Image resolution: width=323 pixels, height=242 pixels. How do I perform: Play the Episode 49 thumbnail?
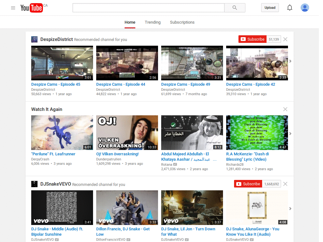(192, 63)
